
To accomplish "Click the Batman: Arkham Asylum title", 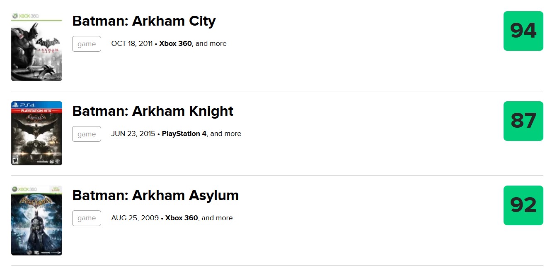I will coord(155,195).
